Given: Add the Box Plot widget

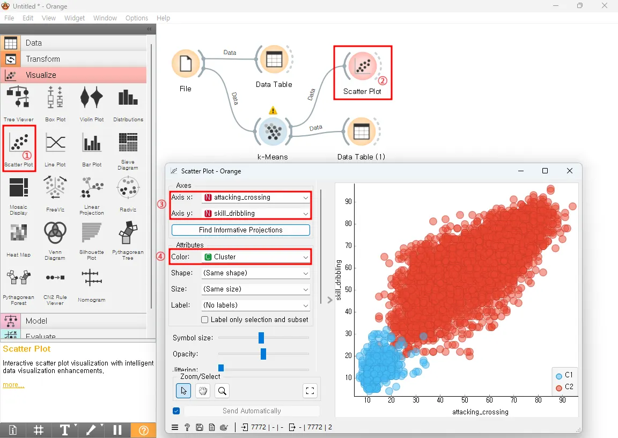Looking at the screenshot, I should (x=55, y=97).
